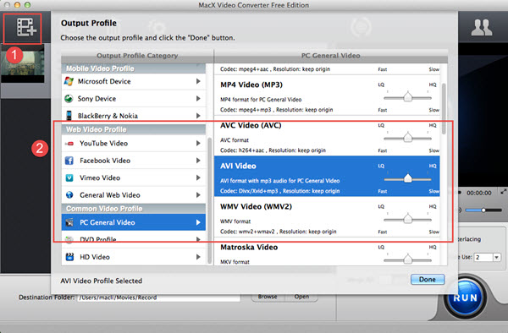Expand the Microsoft Device submenu arrow
Viewport: 508px width, 333px height.
(x=198, y=81)
